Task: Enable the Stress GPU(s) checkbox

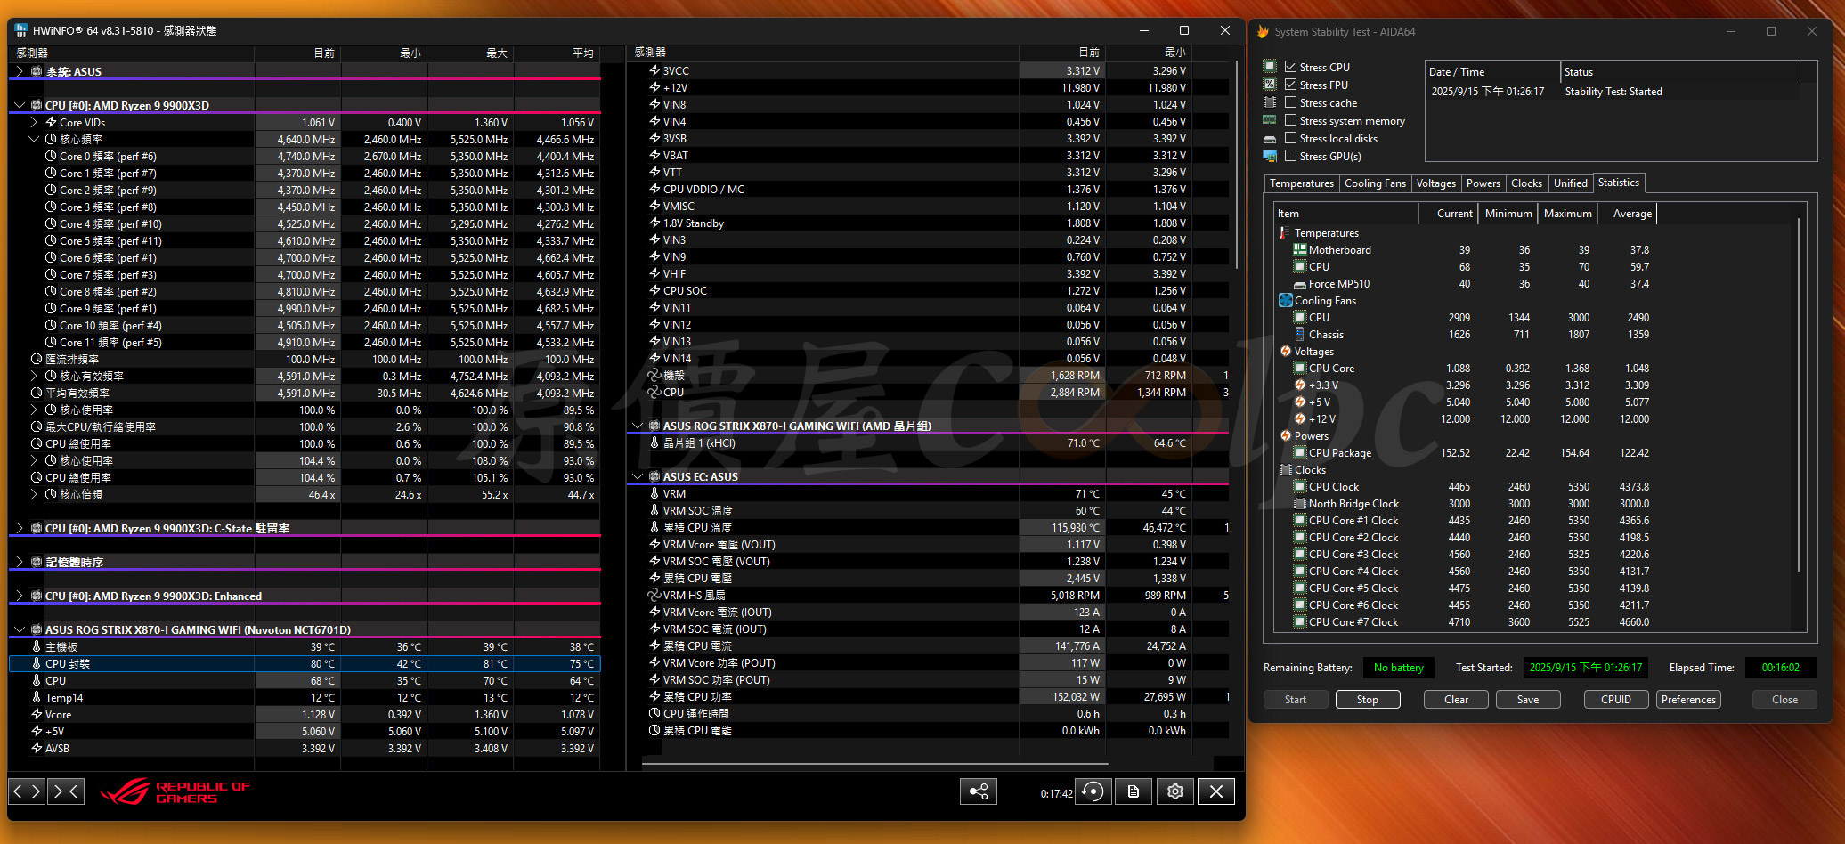Action: [x=1290, y=156]
